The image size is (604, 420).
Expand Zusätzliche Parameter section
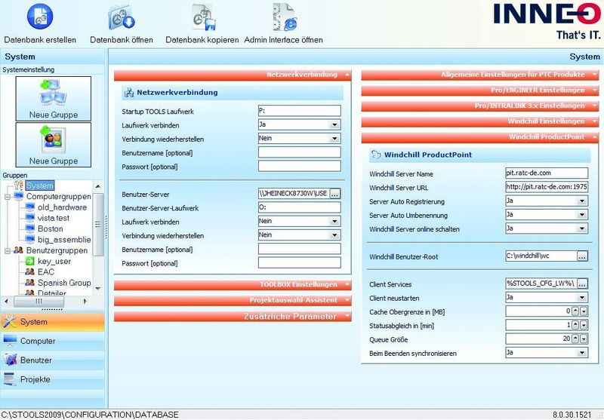point(233,316)
